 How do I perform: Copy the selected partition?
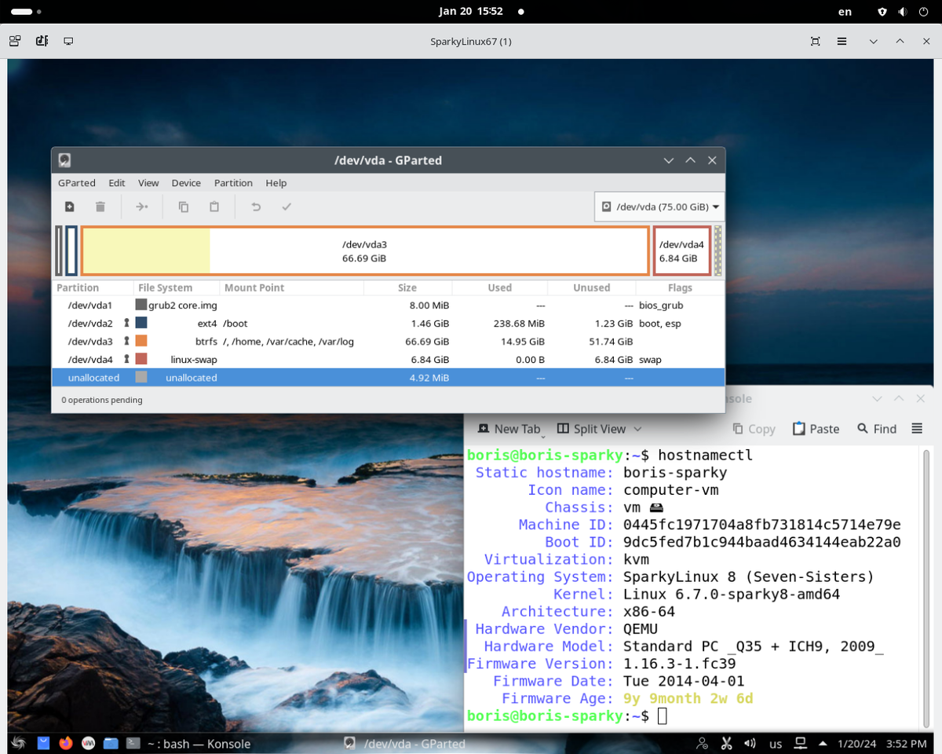point(183,206)
